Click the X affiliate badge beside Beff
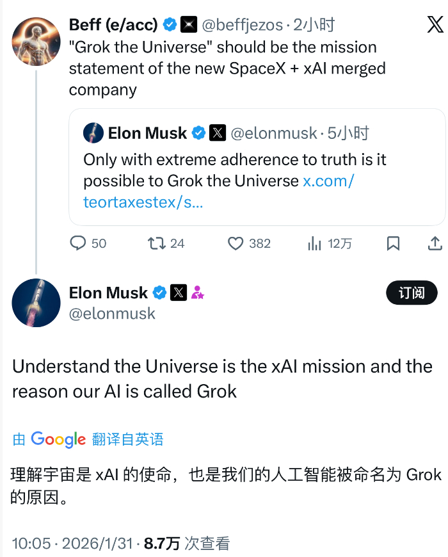 (189, 25)
